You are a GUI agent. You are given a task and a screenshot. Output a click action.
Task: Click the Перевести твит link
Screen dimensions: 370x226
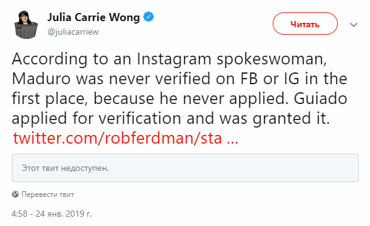pos(48,194)
